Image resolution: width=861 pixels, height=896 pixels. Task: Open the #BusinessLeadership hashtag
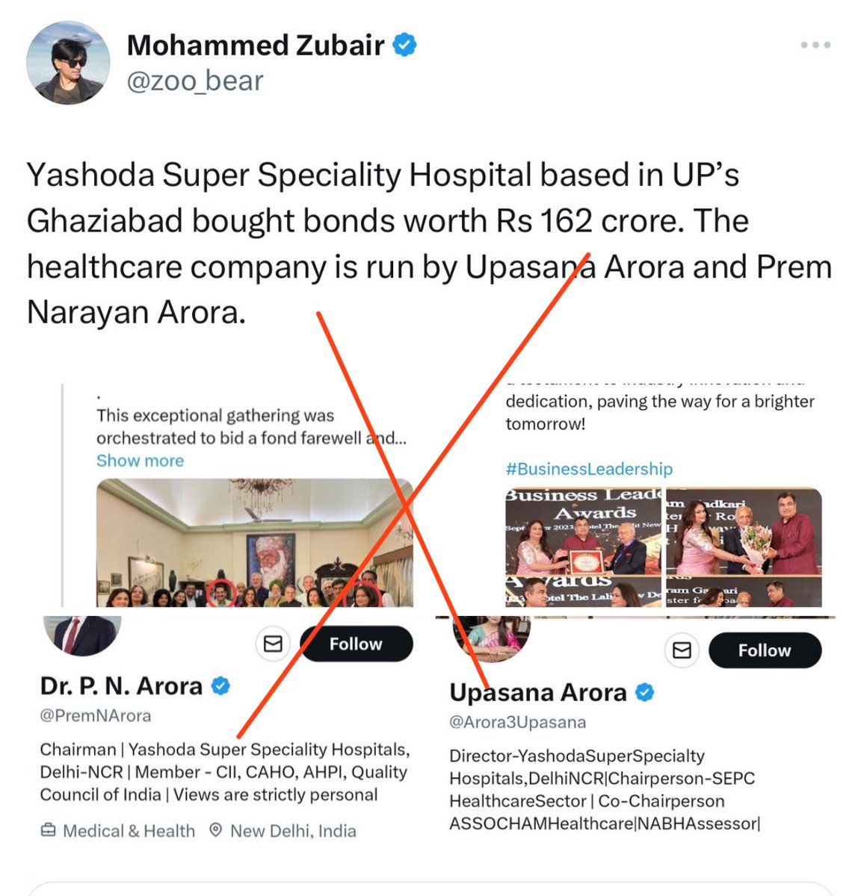pos(589,469)
